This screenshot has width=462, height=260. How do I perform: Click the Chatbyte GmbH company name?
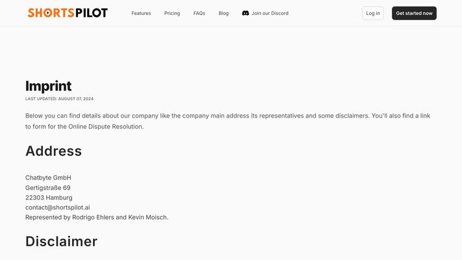pyautogui.click(x=48, y=177)
